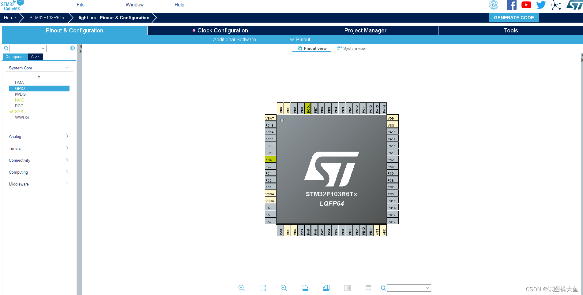Click the 10-year anniversary badge icon
583x295 pixels.
(494, 5)
